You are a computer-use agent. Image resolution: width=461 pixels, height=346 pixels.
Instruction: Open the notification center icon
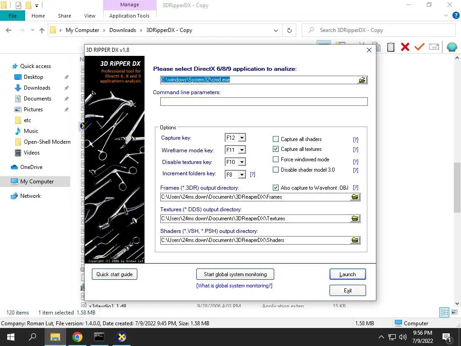pyautogui.click(x=447, y=337)
